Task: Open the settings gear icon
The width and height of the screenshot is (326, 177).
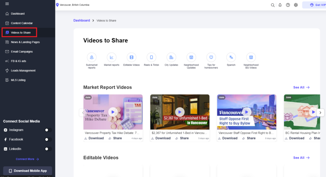Action: 296,5
